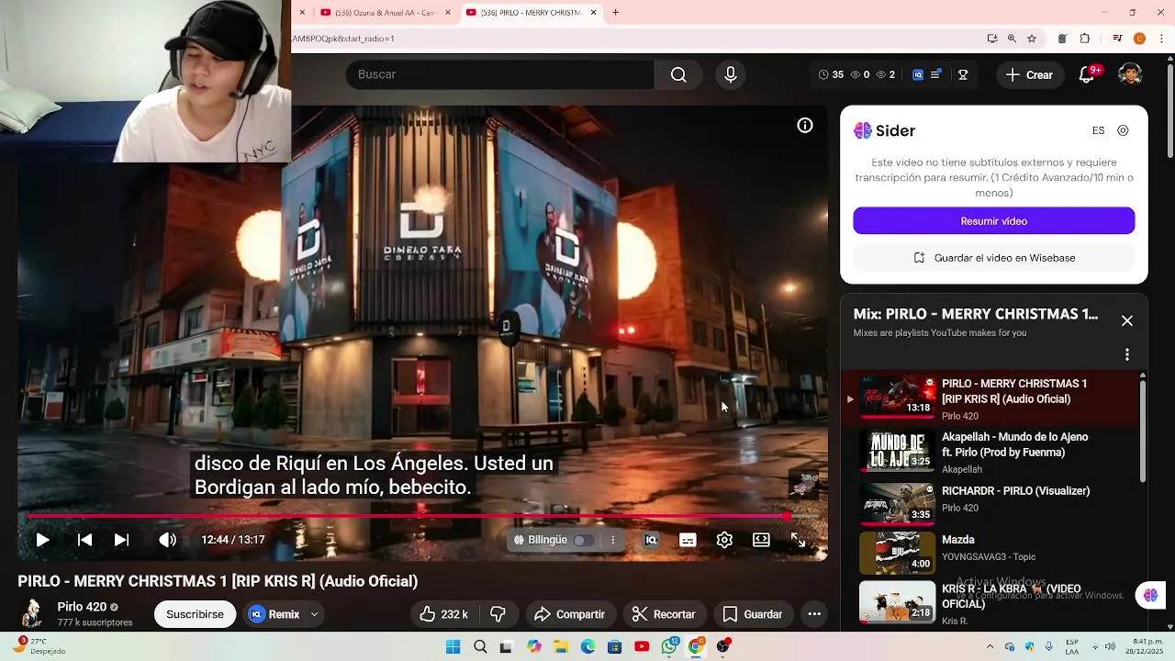Save video with Guardar en Wisebase

tap(993, 258)
